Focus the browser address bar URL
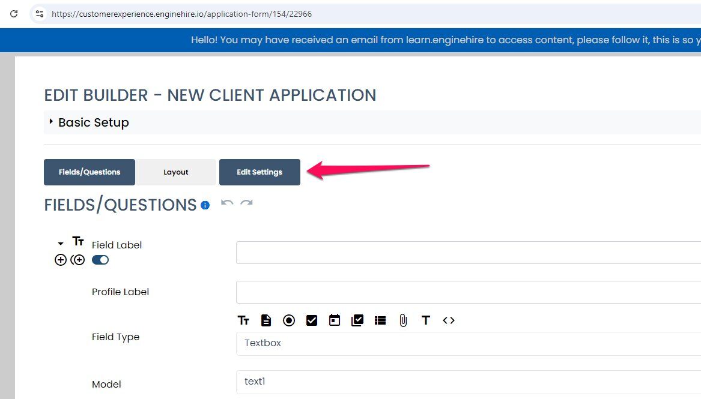This screenshot has width=701, height=399. pyautogui.click(x=181, y=14)
